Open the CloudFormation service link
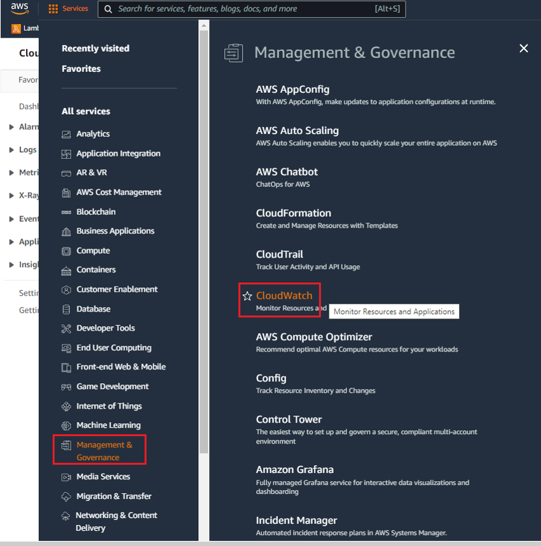 [x=293, y=213]
